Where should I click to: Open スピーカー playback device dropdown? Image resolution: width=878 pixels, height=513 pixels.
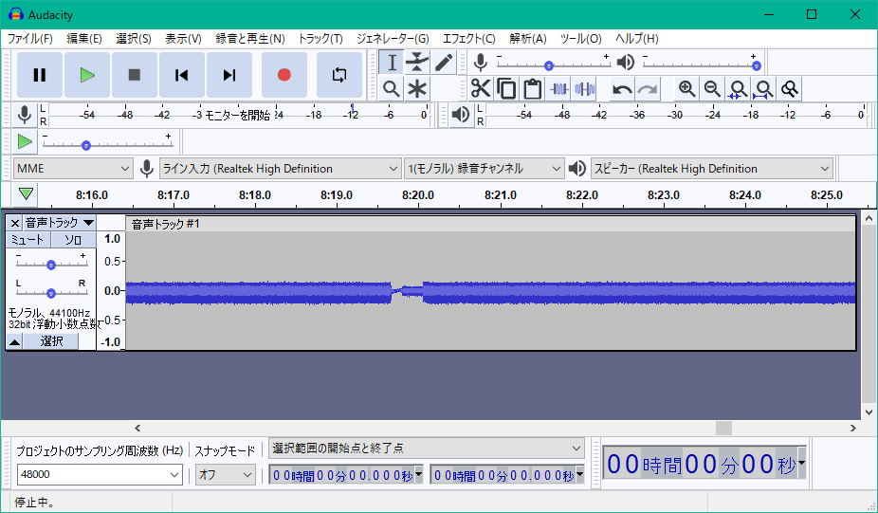click(712, 169)
